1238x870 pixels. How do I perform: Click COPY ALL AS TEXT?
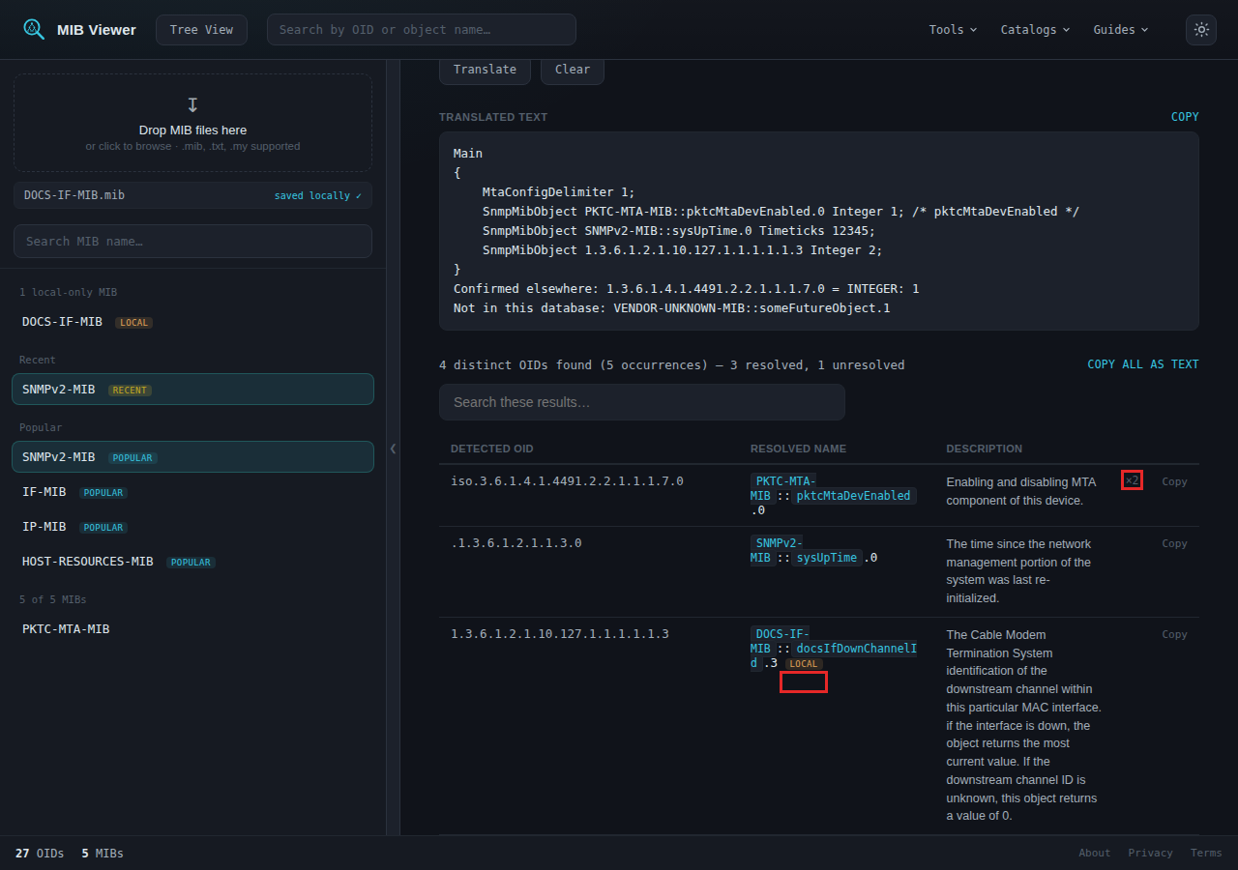[x=1143, y=364]
